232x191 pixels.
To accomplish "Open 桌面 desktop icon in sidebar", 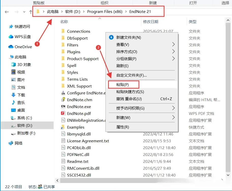I will click(13, 110).
